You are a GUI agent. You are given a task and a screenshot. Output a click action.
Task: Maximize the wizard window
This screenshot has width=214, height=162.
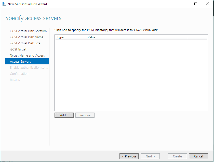pyautogui.click(x=196, y=4)
